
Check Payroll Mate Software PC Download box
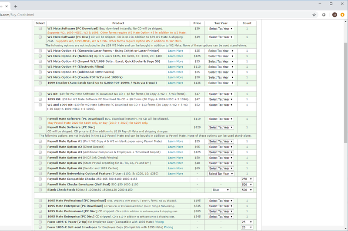[x=40, y=119]
